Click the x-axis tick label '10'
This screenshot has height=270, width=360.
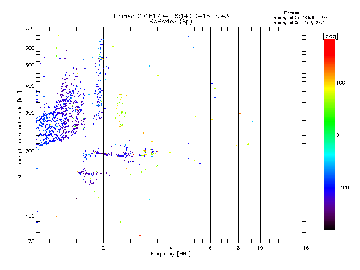pos(260,248)
